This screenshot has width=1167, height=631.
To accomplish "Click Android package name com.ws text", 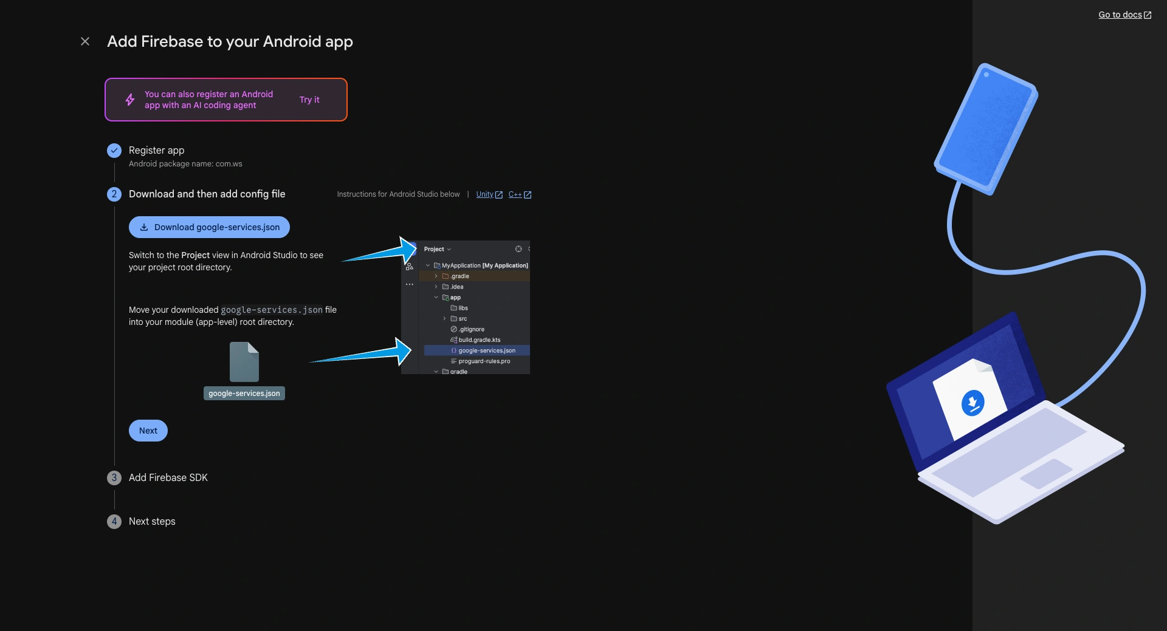I will [x=185, y=164].
